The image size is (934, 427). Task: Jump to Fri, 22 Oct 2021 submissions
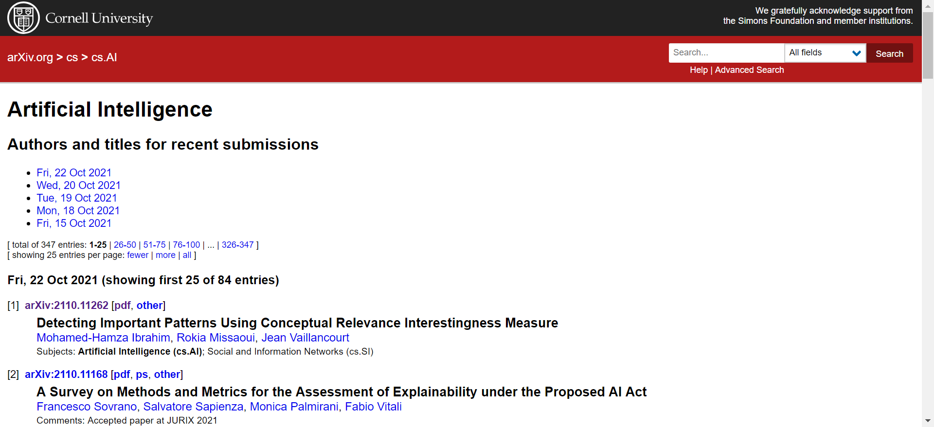tap(74, 172)
